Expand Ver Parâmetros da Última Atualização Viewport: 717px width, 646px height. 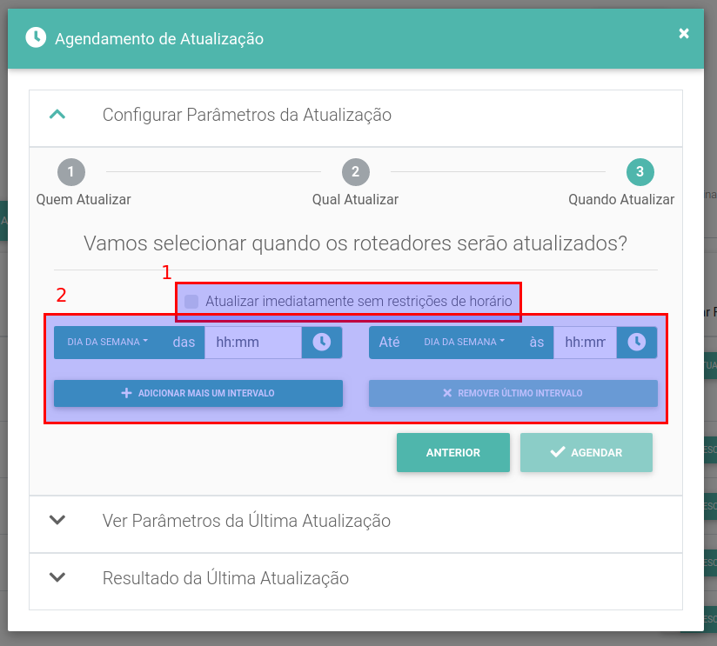[57, 520]
